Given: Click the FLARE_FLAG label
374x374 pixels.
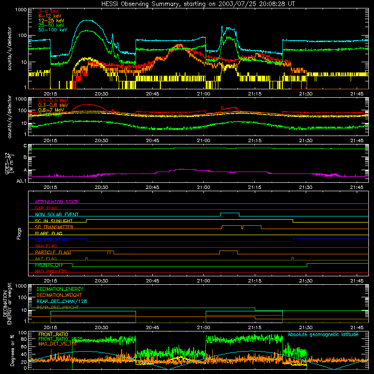Looking at the screenshot, I should 49,233.
